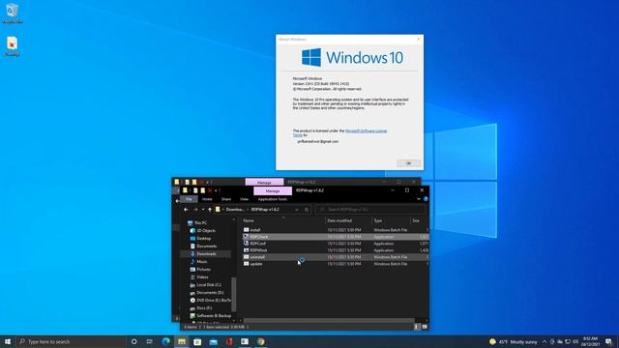Open the File tab in the front Explorer window
The height and width of the screenshot is (348, 619).
[189, 199]
